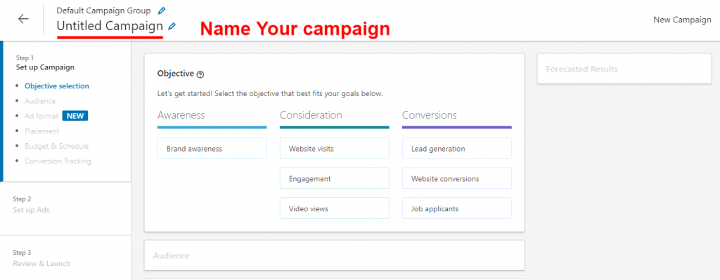Open the Placement sidebar step
The width and height of the screenshot is (720, 280).
click(41, 131)
